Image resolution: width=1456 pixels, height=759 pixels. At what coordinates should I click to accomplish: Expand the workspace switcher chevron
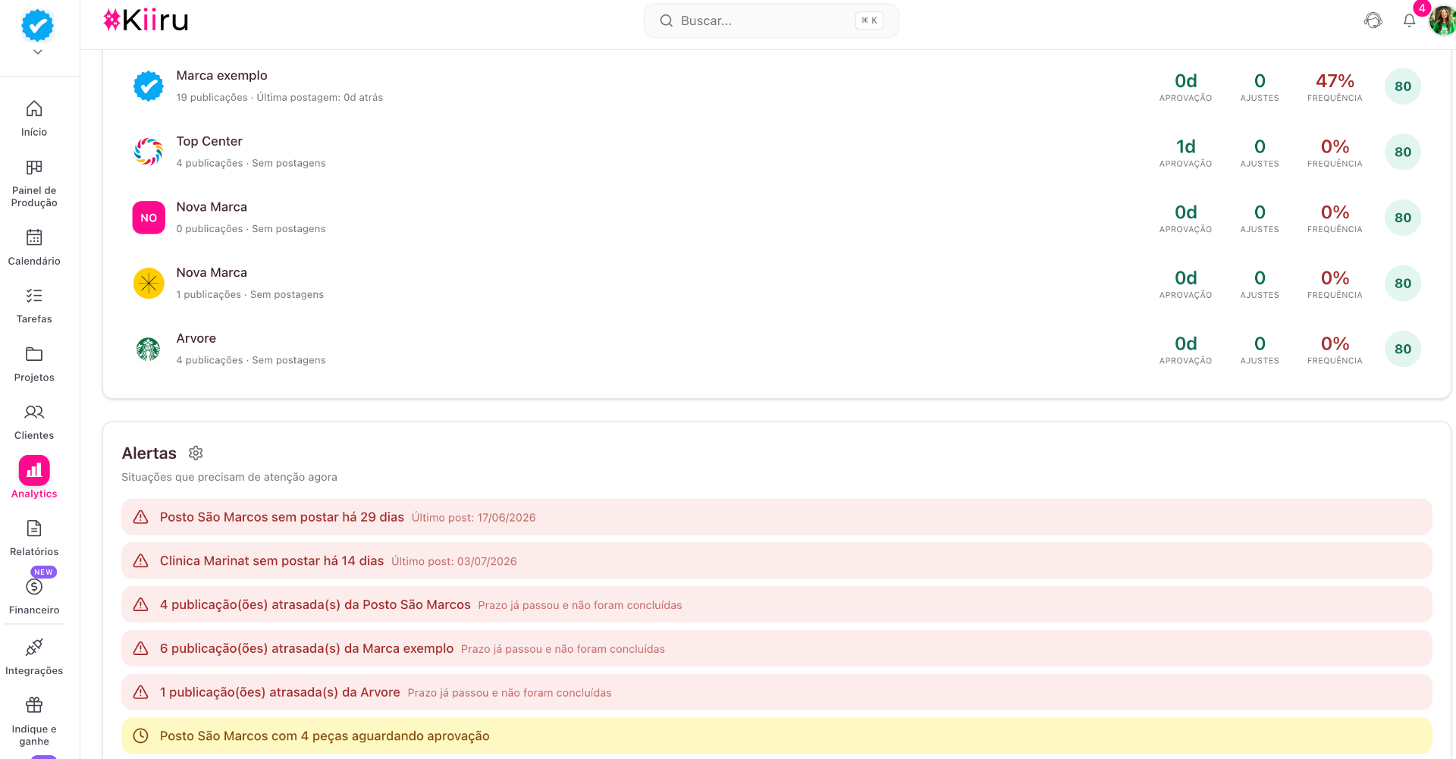tap(38, 52)
